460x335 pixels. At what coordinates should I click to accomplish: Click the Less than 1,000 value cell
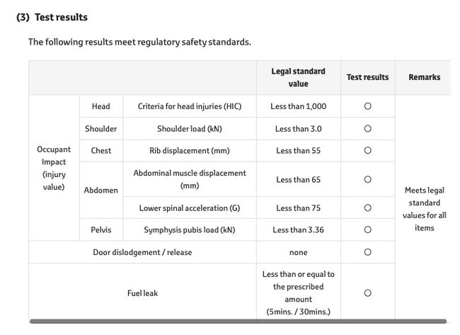coord(299,106)
